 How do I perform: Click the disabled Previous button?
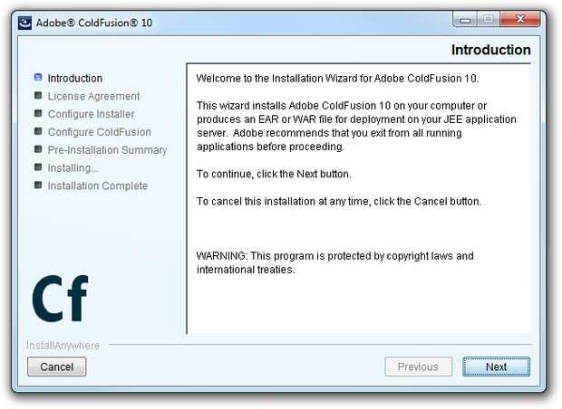(418, 367)
